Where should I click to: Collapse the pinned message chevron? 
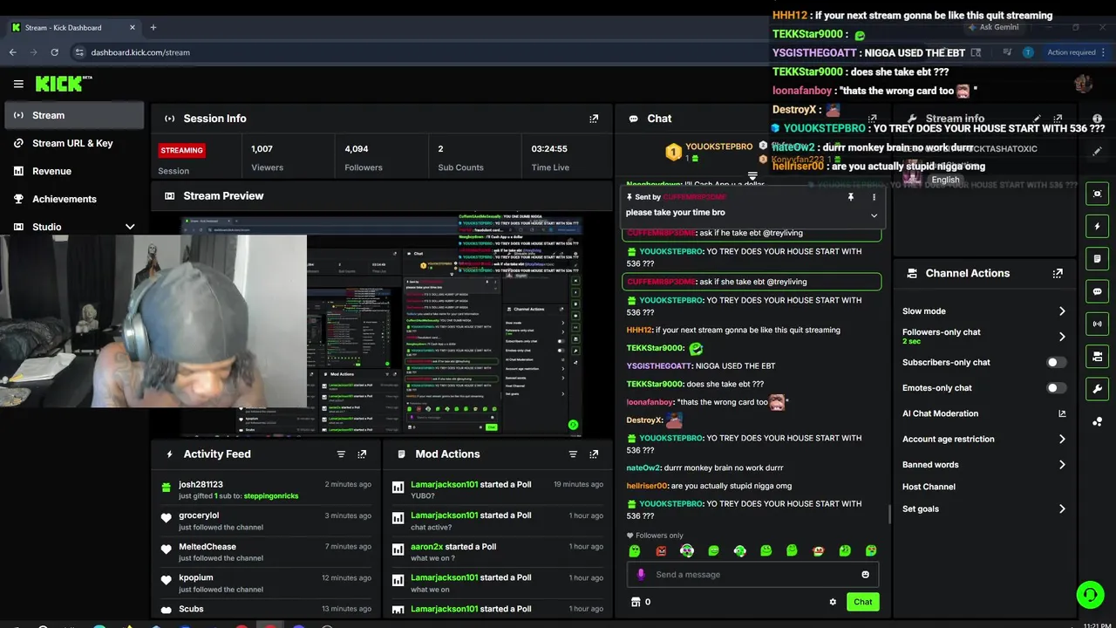[x=874, y=215]
